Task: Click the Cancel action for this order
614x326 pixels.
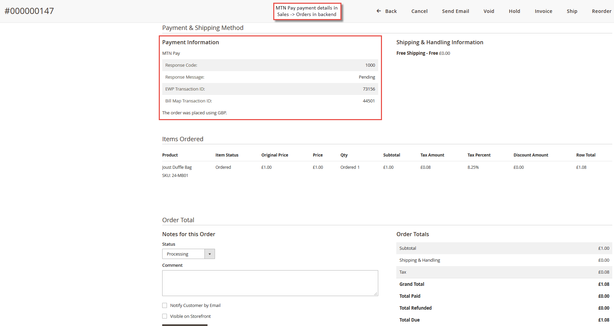Action: tap(419, 11)
